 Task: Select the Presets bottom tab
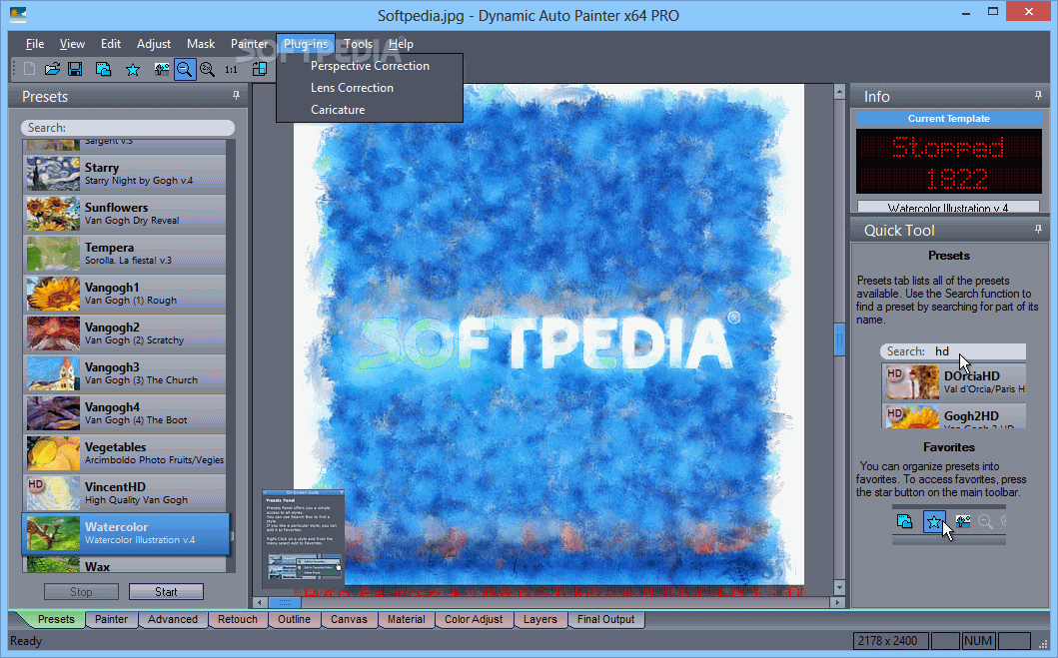pyautogui.click(x=56, y=619)
